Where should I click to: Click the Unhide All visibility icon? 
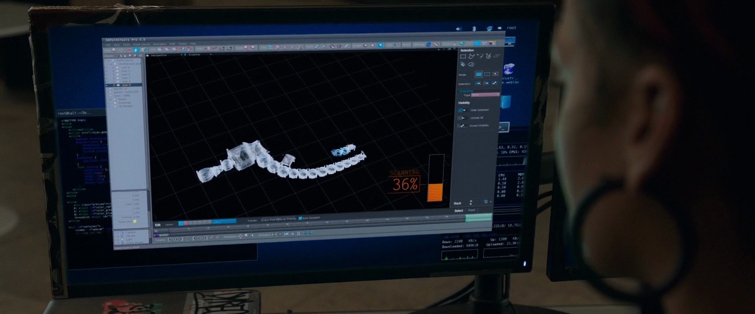pos(462,118)
